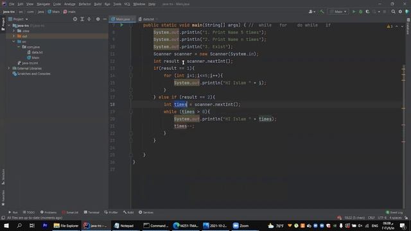
Task: Click the java-trs breadcrumb
Action: click(x=8, y=12)
